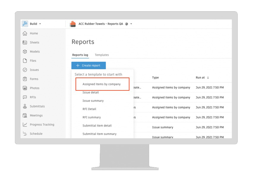Click the Submittals stamp icon
The height and width of the screenshot is (178, 254).
pos(25,106)
